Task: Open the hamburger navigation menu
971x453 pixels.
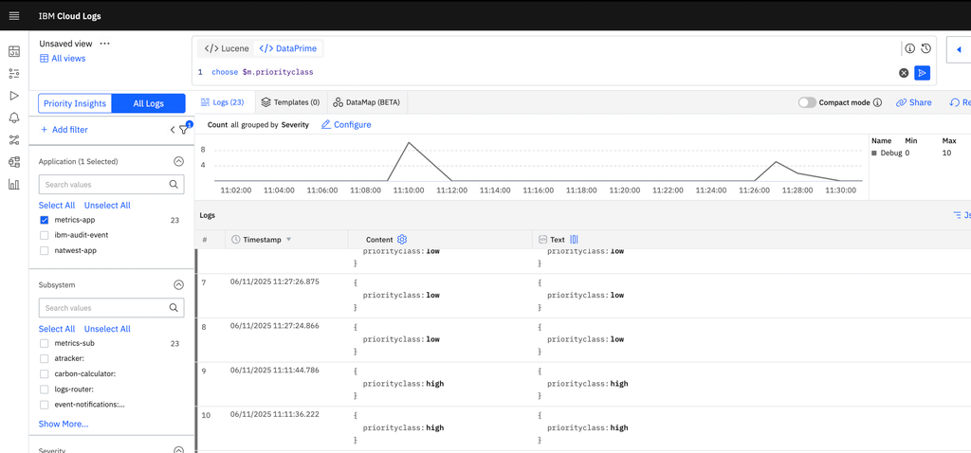Action: [14, 16]
